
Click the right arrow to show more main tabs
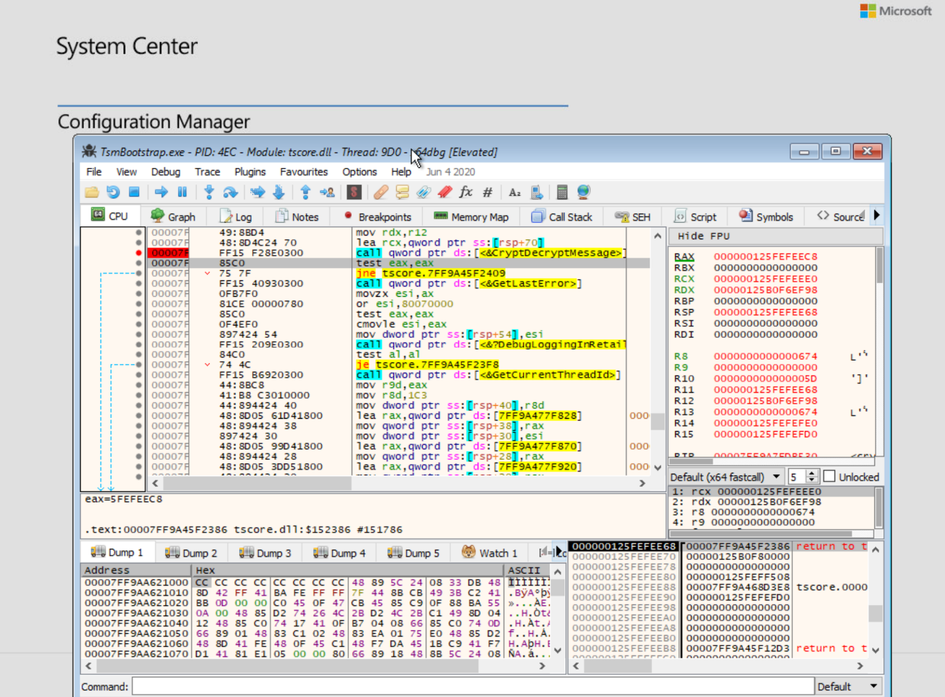pyautogui.click(x=876, y=216)
